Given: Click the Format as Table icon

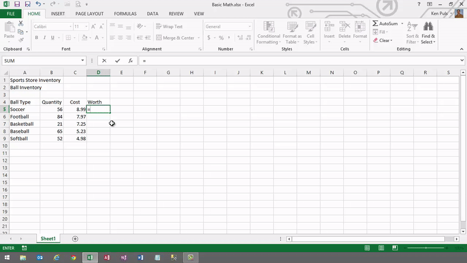Looking at the screenshot, I should point(292,33).
